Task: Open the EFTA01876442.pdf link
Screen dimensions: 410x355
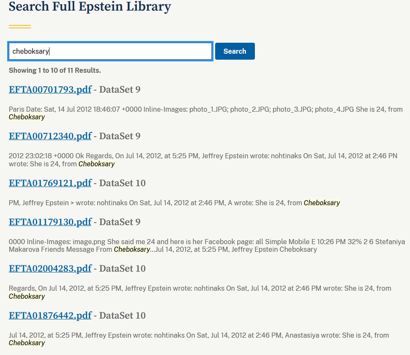Action: pyautogui.click(x=50, y=316)
